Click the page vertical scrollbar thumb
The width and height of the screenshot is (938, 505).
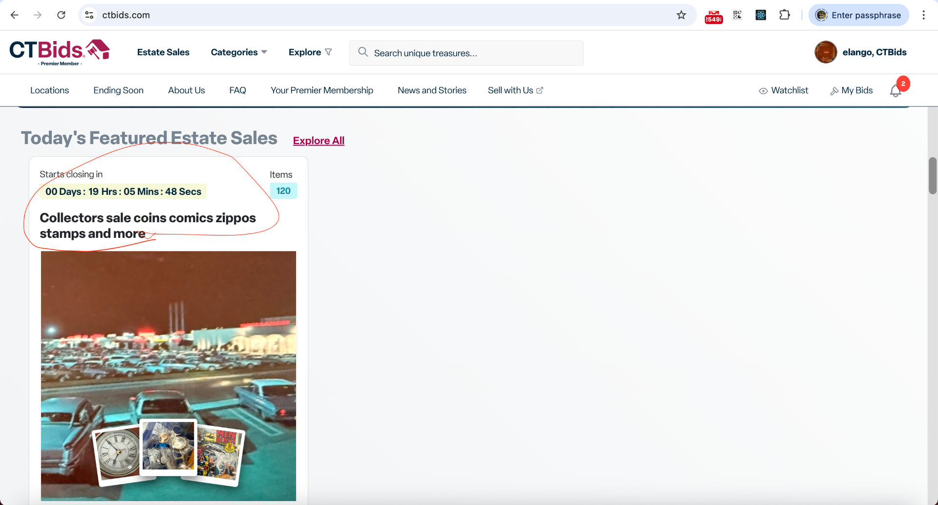(x=933, y=176)
